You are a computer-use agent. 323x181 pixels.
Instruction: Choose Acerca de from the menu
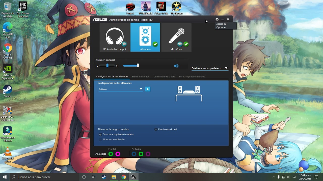click(221, 24)
